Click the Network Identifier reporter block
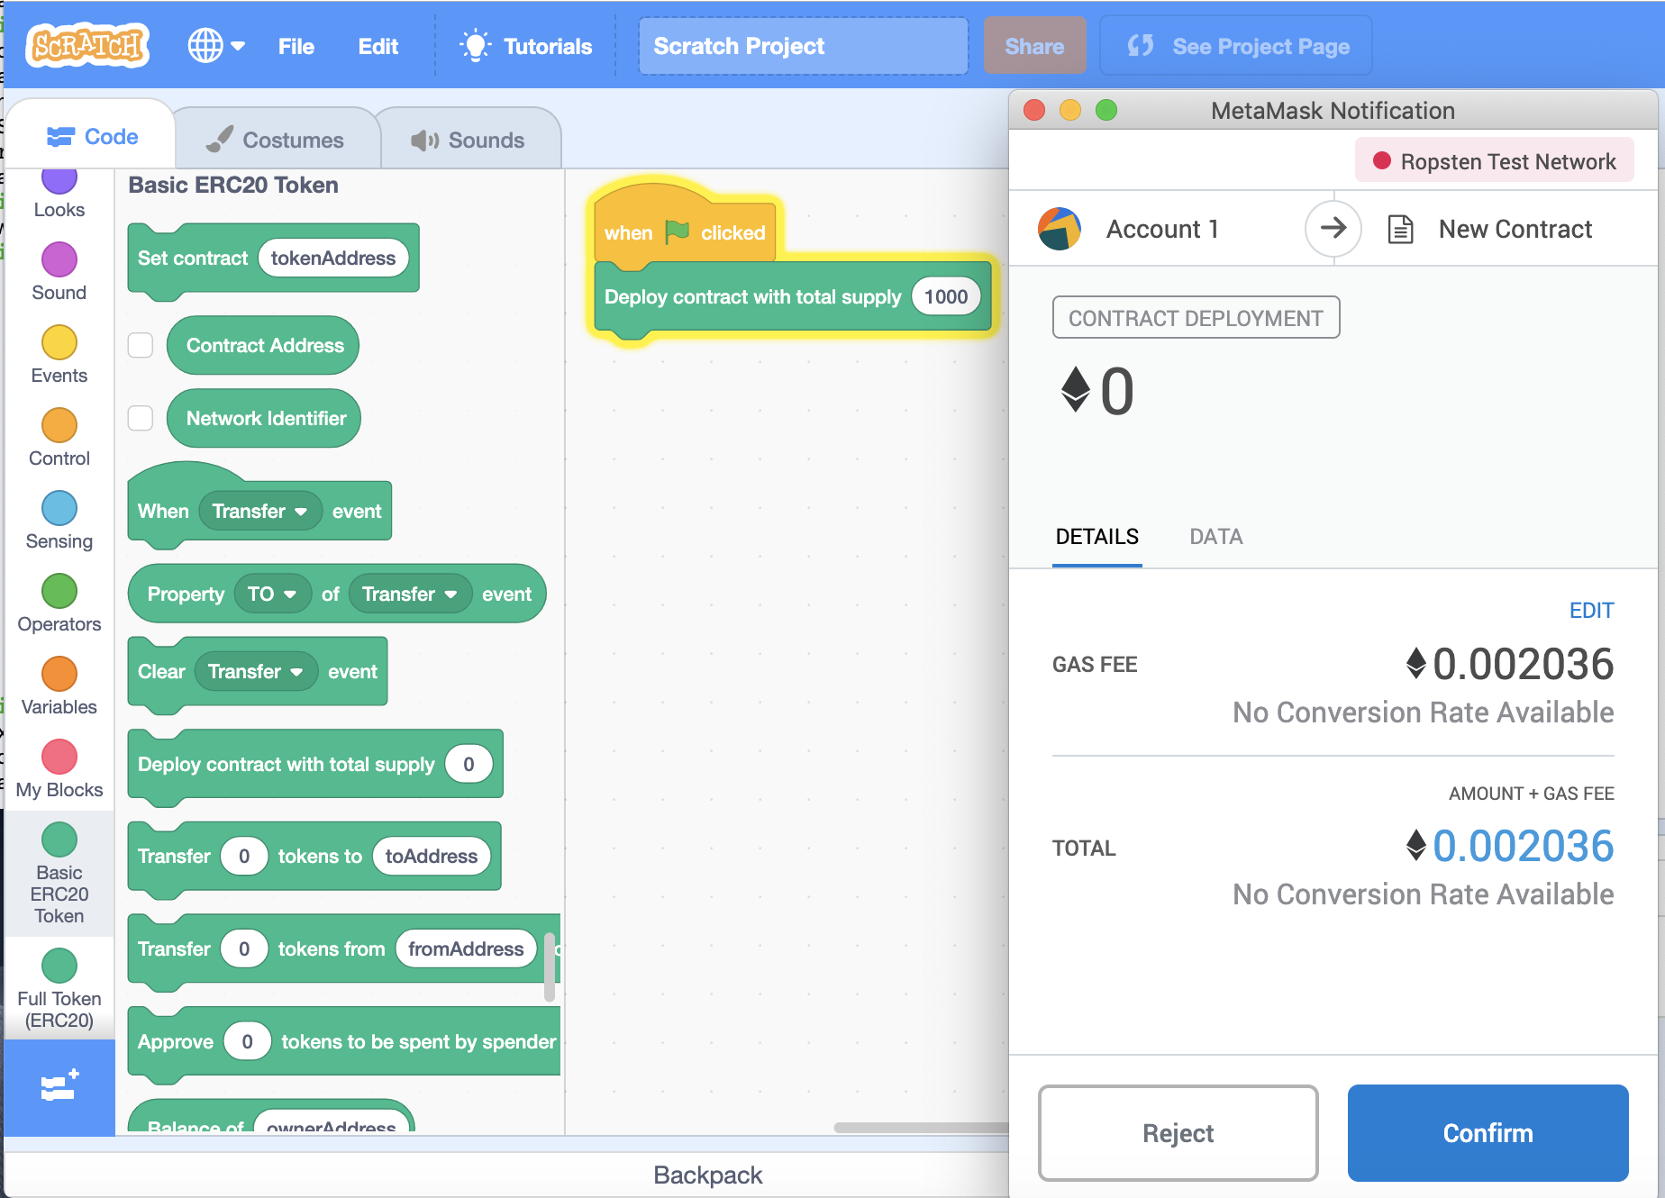Viewport: 1665px width, 1198px height. pos(264,418)
